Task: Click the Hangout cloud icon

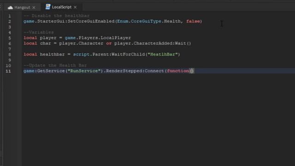Action: pos(10,7)
